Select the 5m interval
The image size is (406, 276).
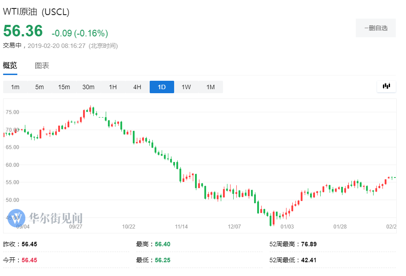40,87
